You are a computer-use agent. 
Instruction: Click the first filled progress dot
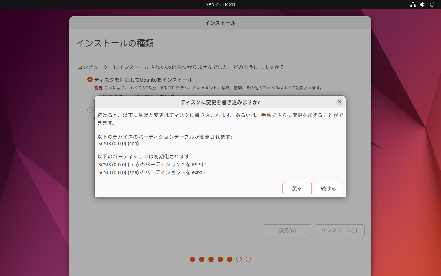coord(193,259)
